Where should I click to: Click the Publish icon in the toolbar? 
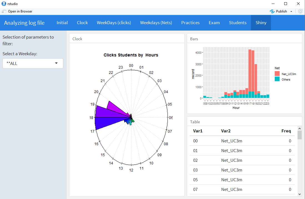(272, 11)
